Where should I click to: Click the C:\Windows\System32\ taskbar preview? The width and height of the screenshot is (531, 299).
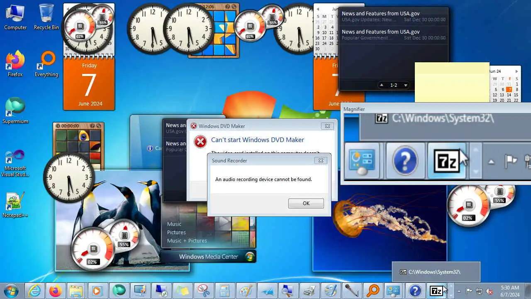(x=436, y=272)
